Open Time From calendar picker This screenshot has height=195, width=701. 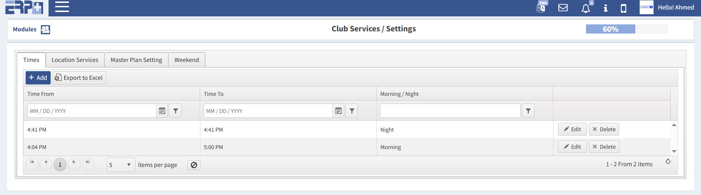[162, 111]
